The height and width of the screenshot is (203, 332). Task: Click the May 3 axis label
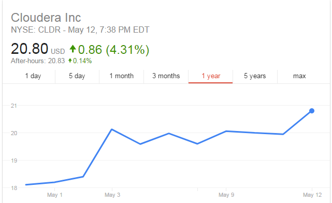112,195
